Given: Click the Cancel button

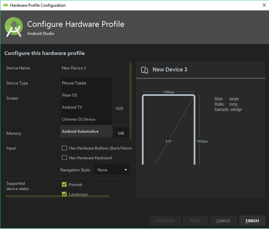Looking at the screenshot, I should tap(223, 221).
